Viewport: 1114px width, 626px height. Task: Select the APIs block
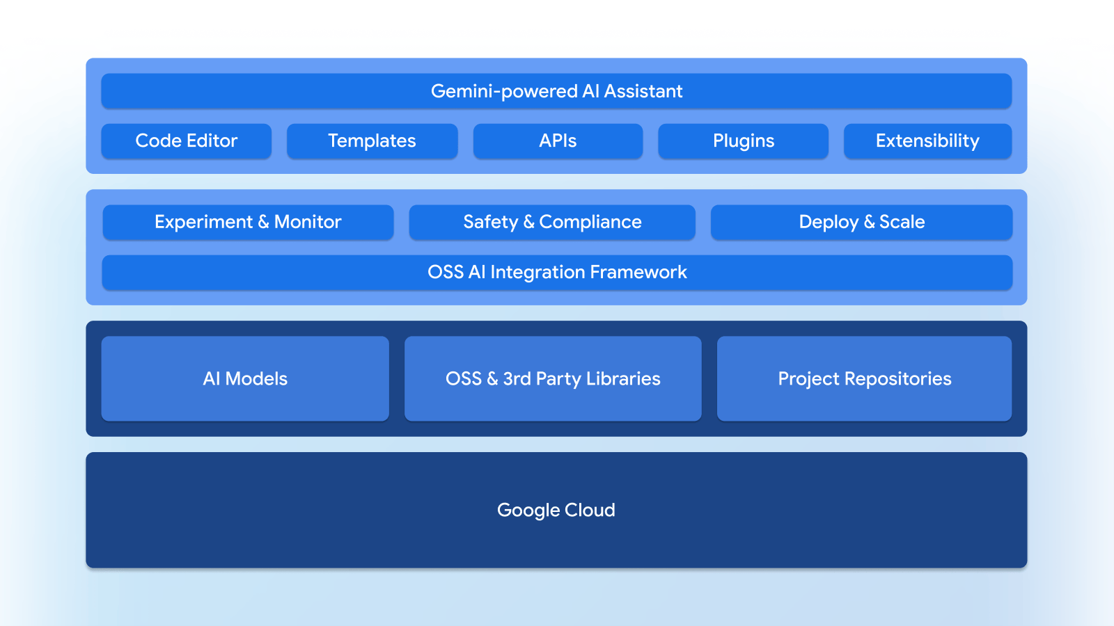point(558,141)
